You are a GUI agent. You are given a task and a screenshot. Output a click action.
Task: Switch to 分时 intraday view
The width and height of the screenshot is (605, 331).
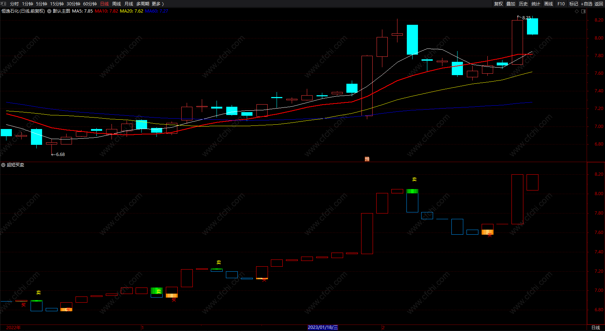(x=14, y=4)
